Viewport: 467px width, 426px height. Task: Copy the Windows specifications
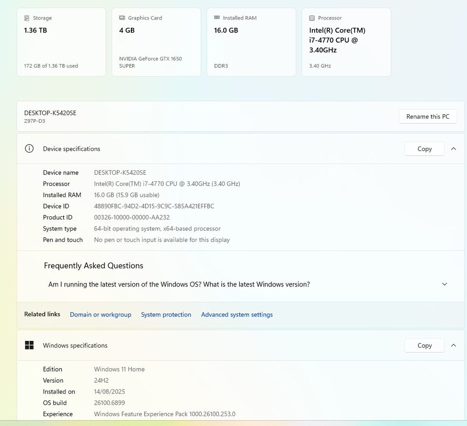pos(424,345)
